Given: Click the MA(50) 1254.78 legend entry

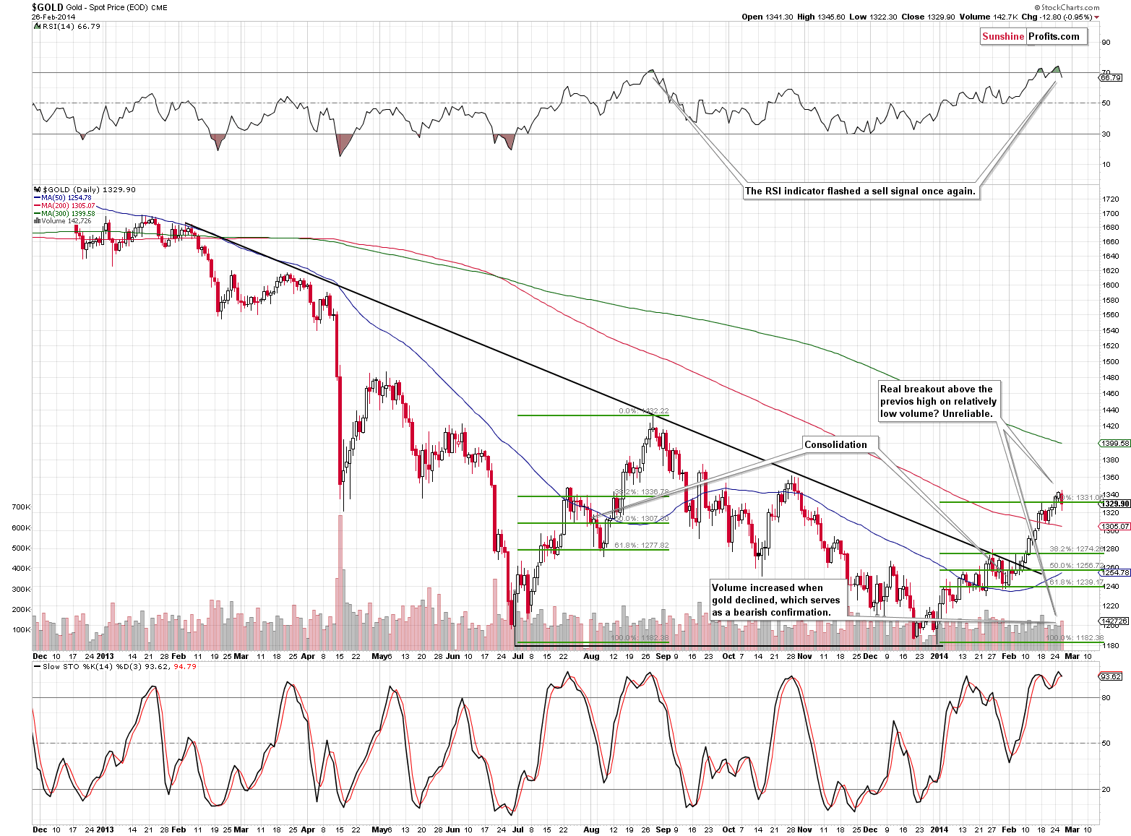Looking at the screenshot, I should (x=66, y=197).
